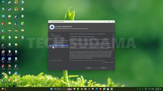163x91 pixels.
Task: Select the Decline radio button
Action: coord(103,62)
